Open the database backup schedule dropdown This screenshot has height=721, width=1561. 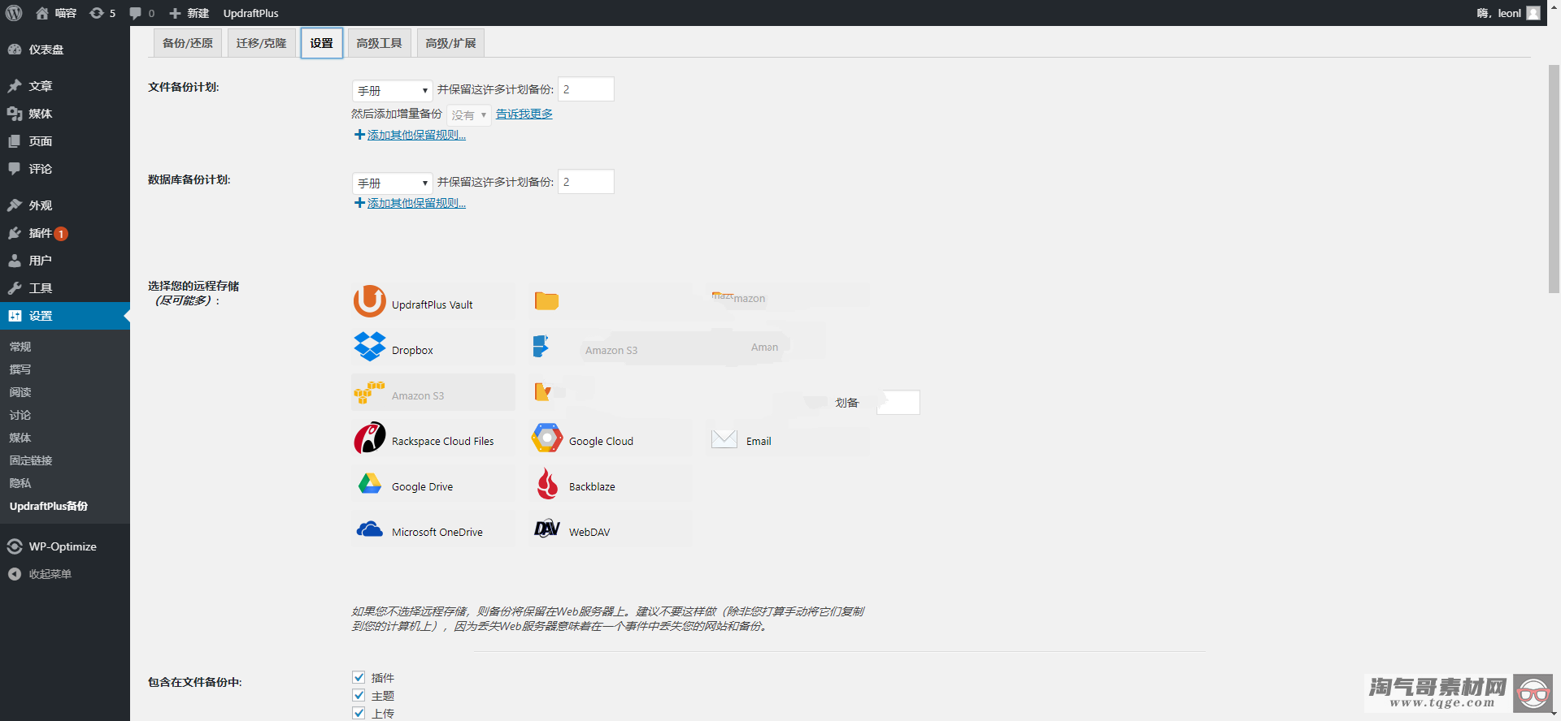(392, 183)
